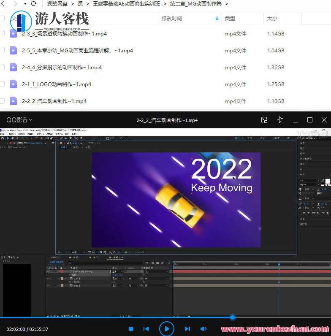Select the After Effects Selection tool
This screenshot has width=331, height=336.
tap(8, 138)
